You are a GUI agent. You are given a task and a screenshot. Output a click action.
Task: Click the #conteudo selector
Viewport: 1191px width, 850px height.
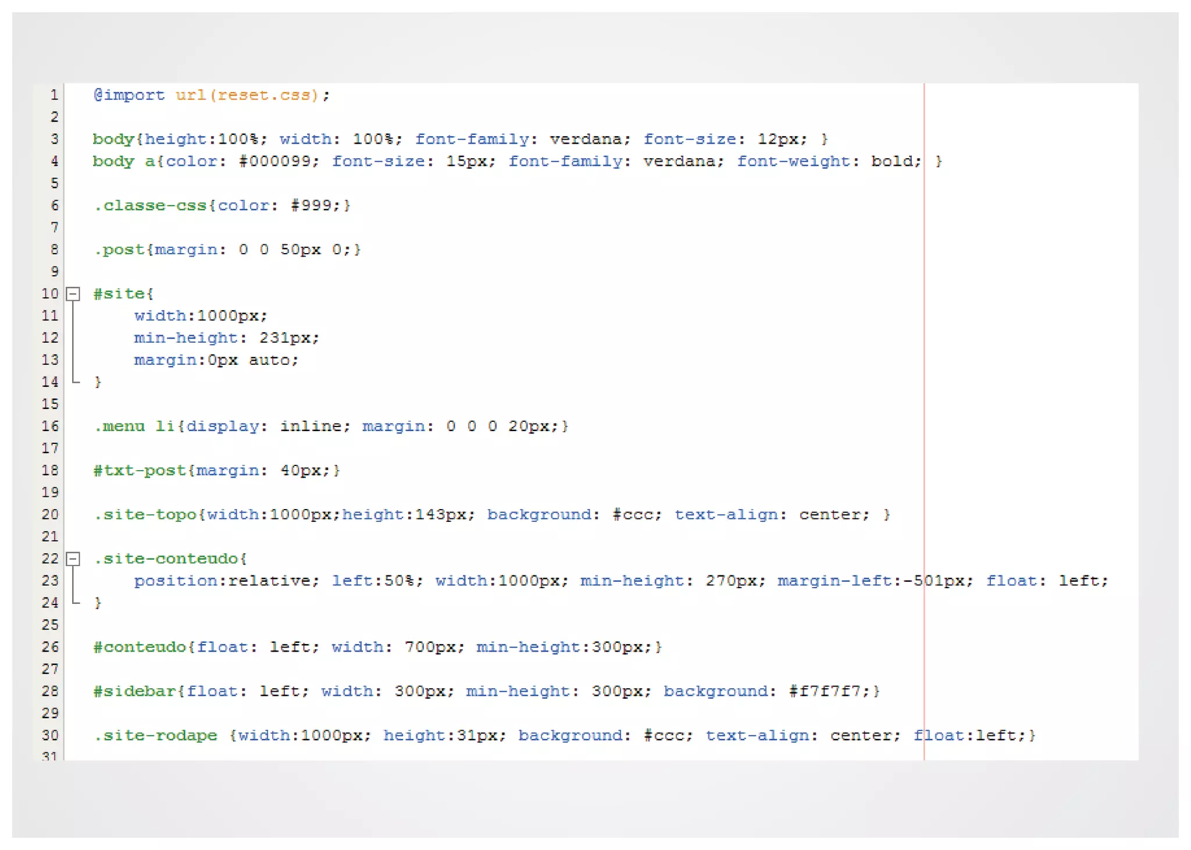click(140, 647)
